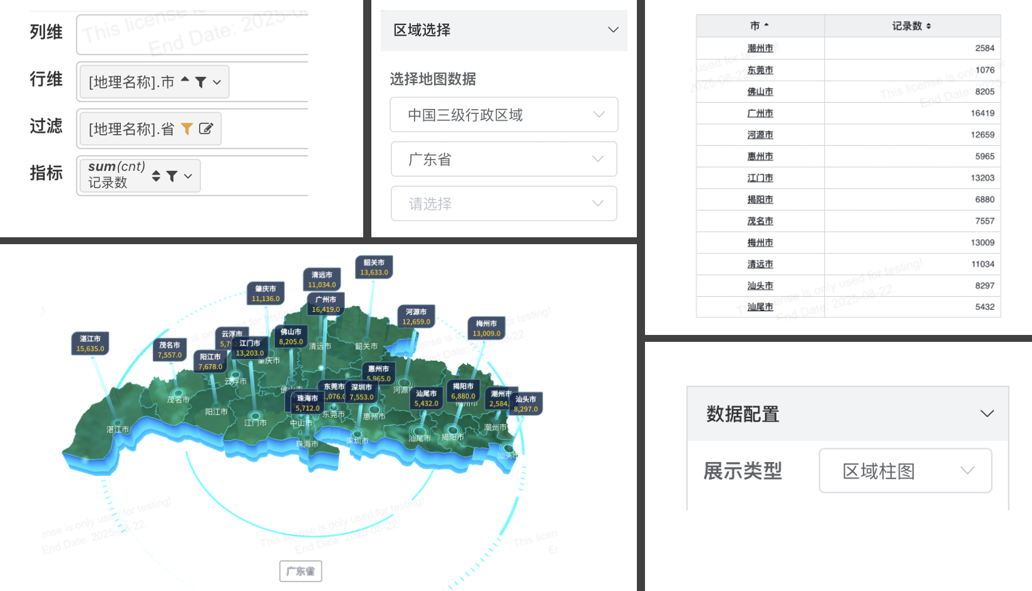This screenshot has height=591, width=1032.
Task: Click the 汕尾市 5,432.0 map label
Action: [426, 399]
